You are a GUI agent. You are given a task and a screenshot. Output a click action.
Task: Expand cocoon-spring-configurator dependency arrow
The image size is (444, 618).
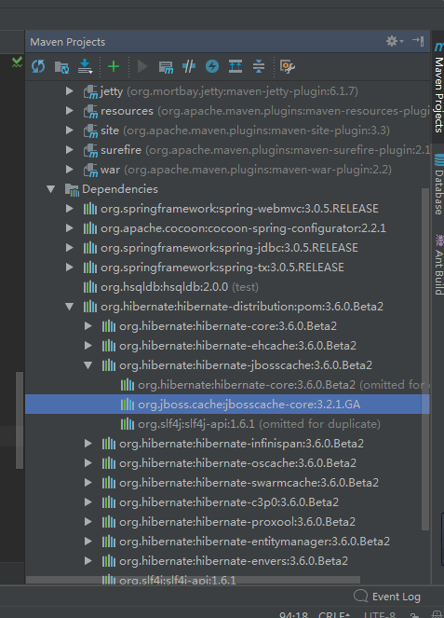[70, 228]
